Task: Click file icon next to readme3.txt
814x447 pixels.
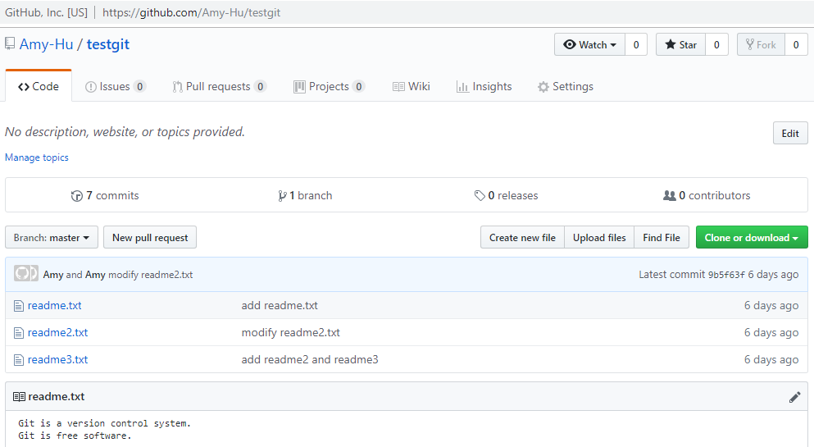Action: coord(19,360)
